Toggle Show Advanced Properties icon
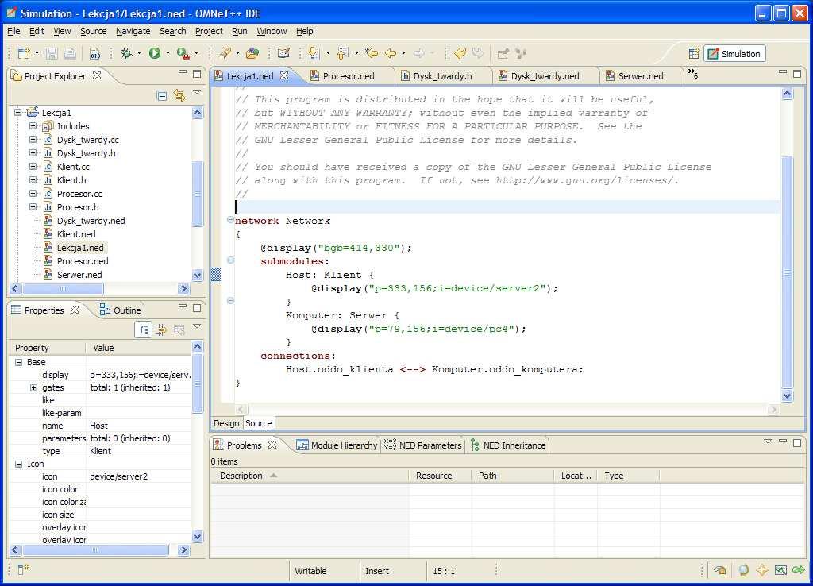The image size is (813, 586). coord(161,330)
